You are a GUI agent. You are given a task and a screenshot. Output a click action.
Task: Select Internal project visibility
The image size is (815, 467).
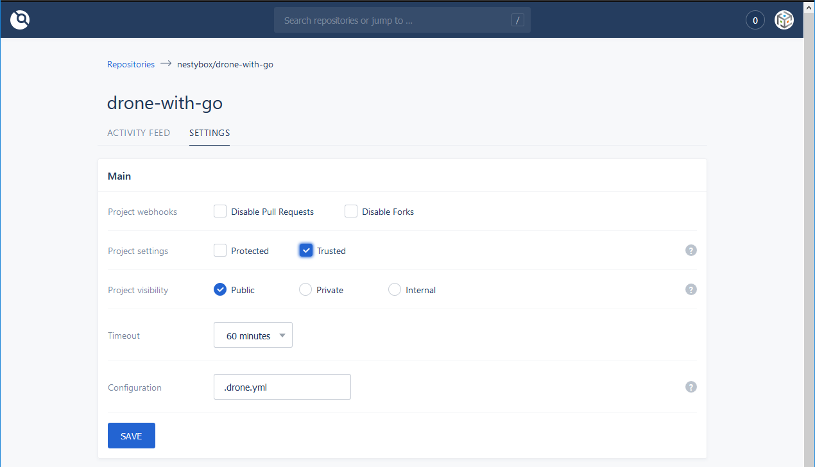coord(395,289)
